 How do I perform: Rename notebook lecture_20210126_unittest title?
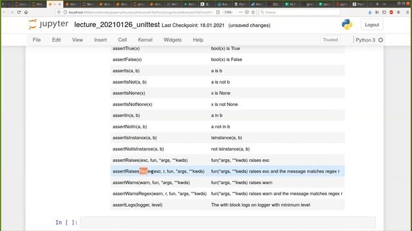(x=117, y=24)
